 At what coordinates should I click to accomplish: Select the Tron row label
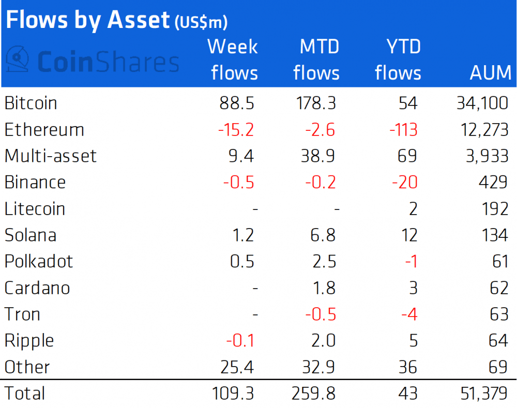click(x=22, y=314)
